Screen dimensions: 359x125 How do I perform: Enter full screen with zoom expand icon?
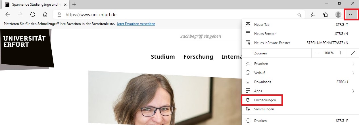pos(353,53)
